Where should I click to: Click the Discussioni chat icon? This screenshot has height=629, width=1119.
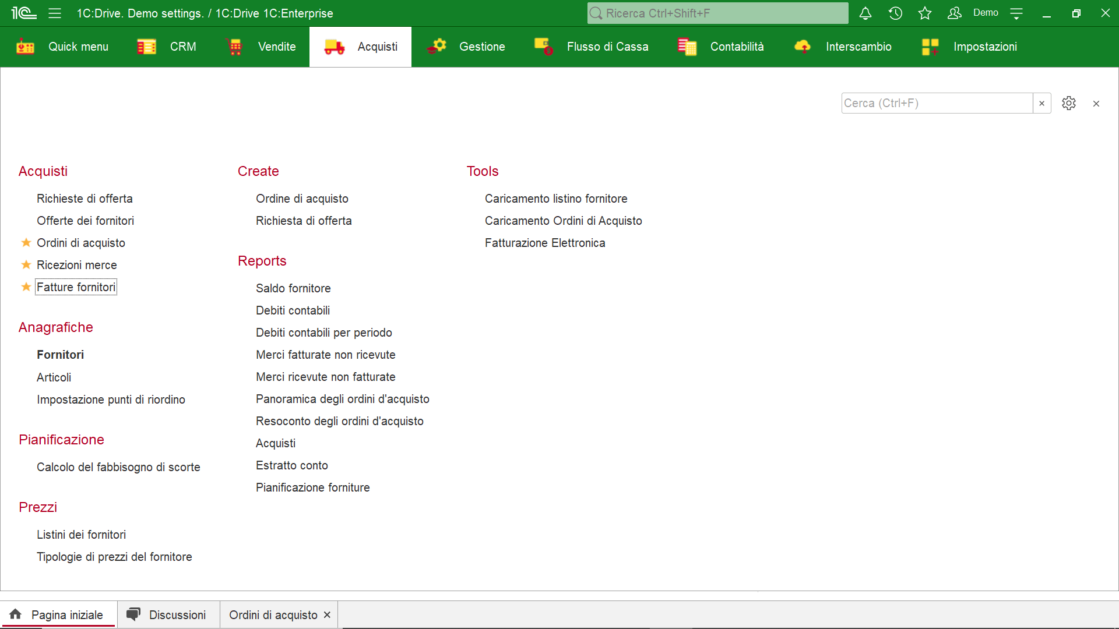point(133,614)
